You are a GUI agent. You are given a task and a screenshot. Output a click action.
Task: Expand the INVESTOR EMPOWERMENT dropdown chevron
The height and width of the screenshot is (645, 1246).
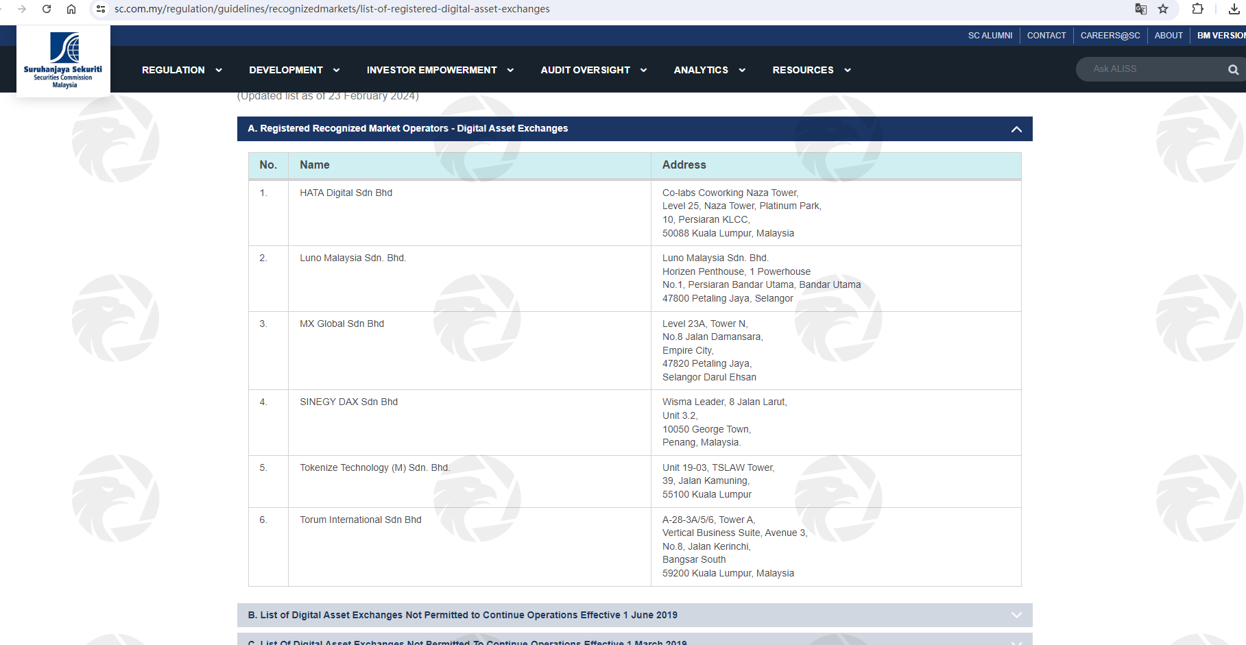[x=510, y=70]
